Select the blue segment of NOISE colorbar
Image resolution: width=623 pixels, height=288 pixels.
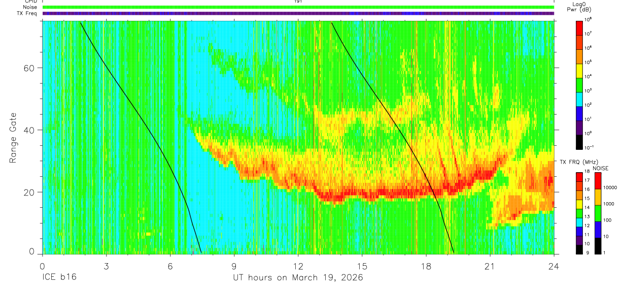597,229
